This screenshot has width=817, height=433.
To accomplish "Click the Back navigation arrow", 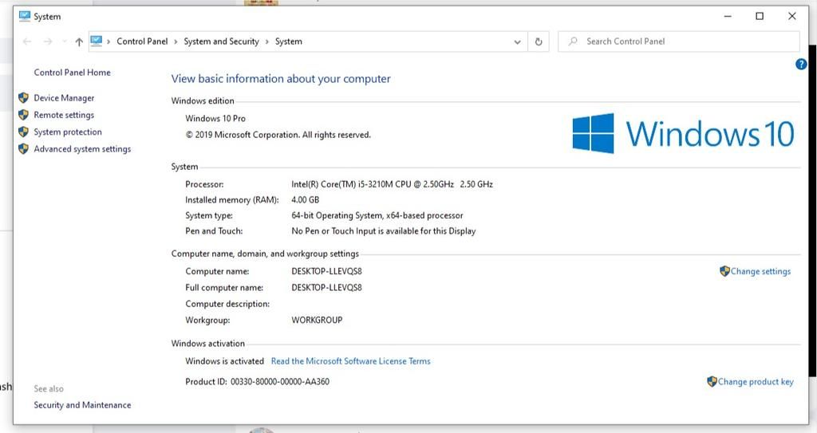I will 28,41.
